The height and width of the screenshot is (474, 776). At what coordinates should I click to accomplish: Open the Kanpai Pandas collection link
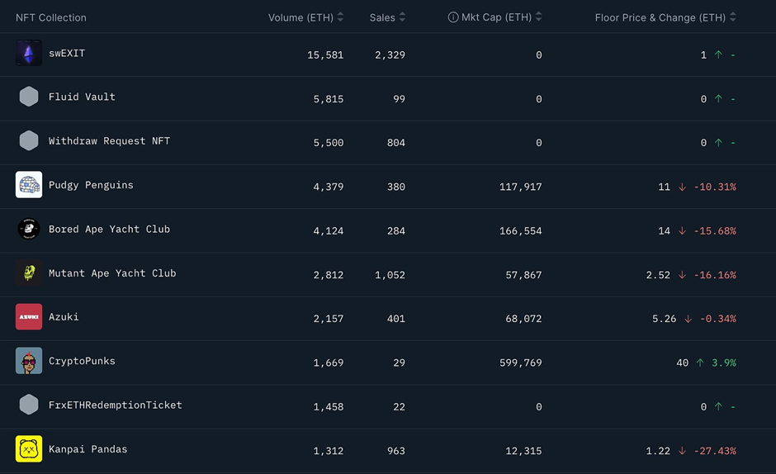88,449
